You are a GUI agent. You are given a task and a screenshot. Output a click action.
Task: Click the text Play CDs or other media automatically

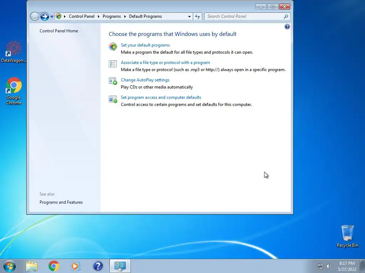[157, 87]
